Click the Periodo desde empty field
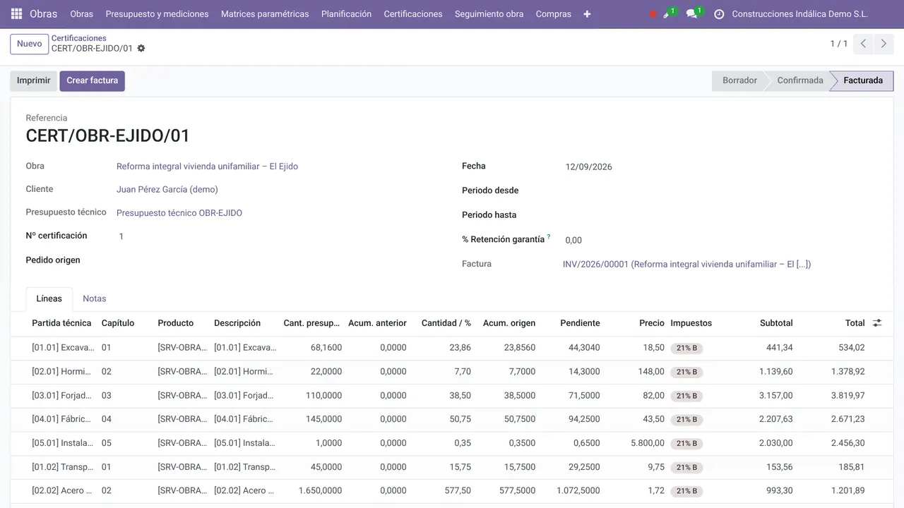Viewport: 904px width, 508px height. tap(720, 190)
